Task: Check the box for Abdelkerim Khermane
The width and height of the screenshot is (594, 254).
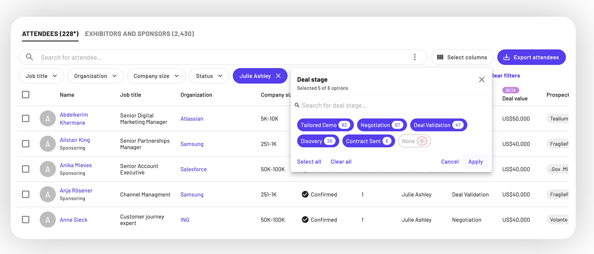Action: tap(26, 118)
